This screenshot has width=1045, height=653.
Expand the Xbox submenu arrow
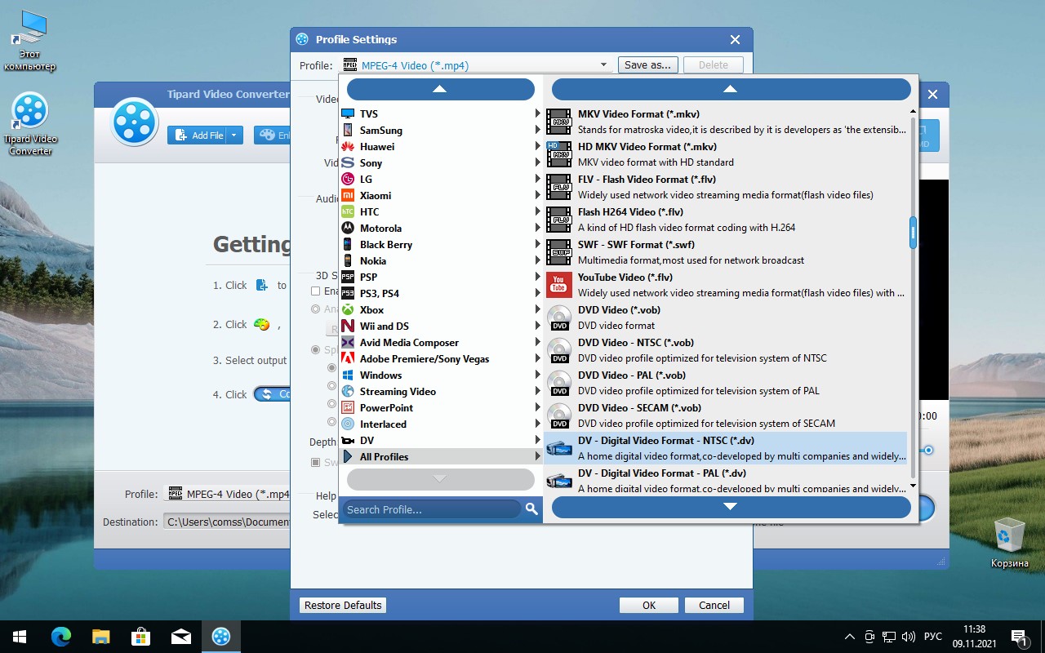[538, 309]
